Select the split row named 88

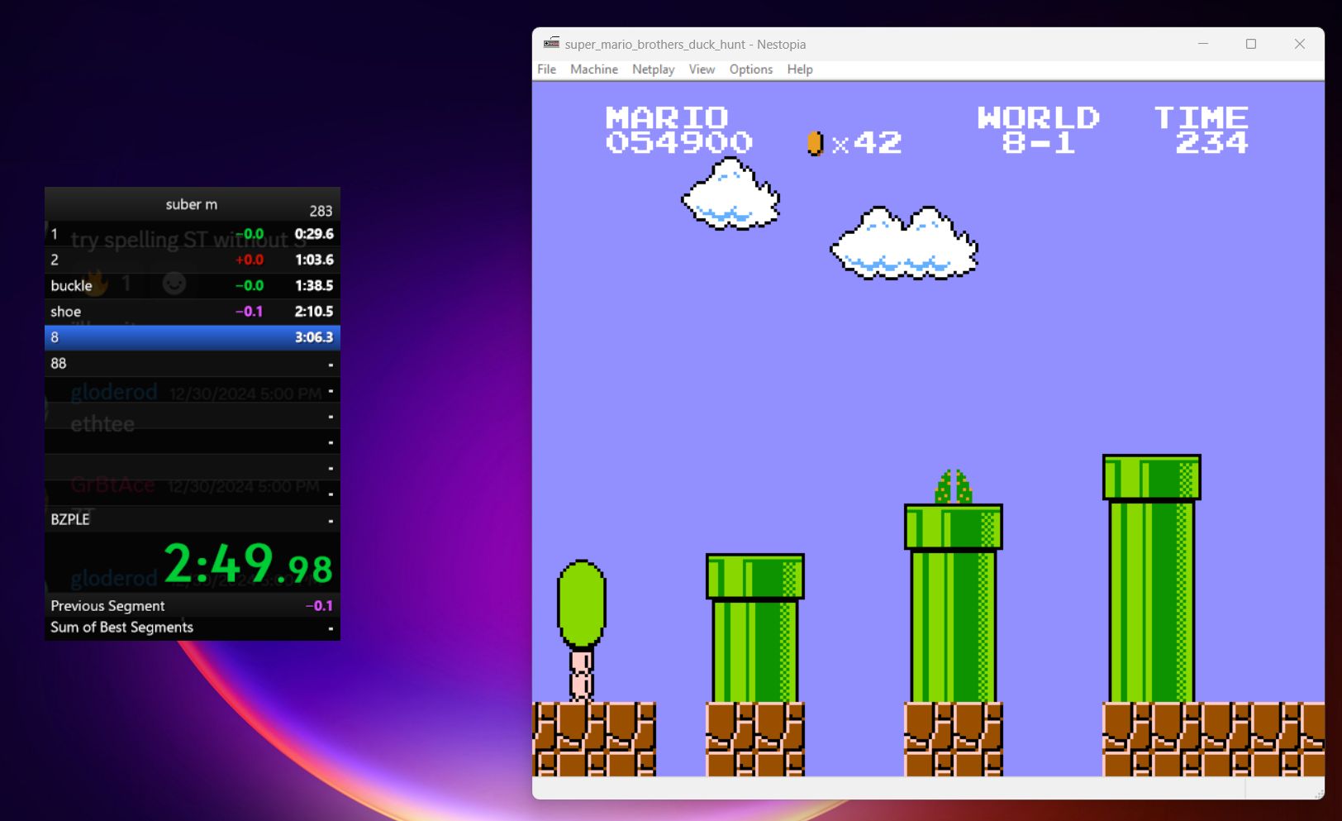pos(193,363)
